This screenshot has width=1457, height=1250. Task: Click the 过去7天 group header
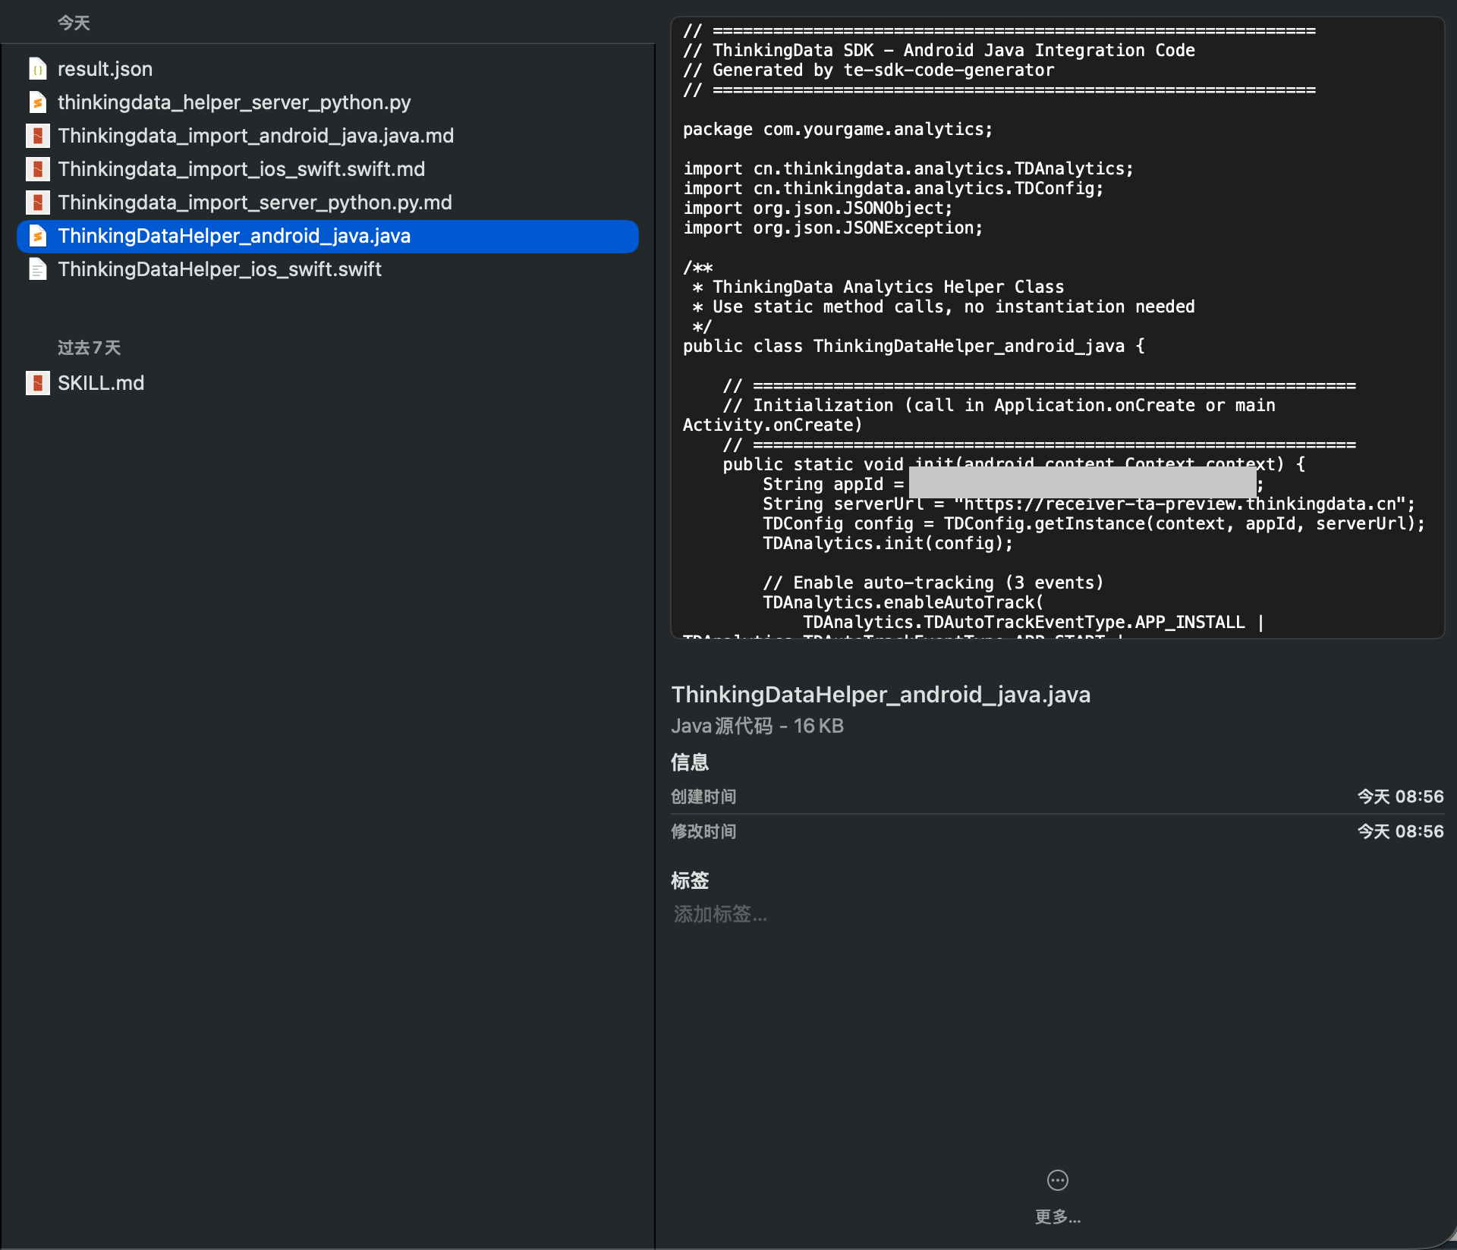coord(89,347)
